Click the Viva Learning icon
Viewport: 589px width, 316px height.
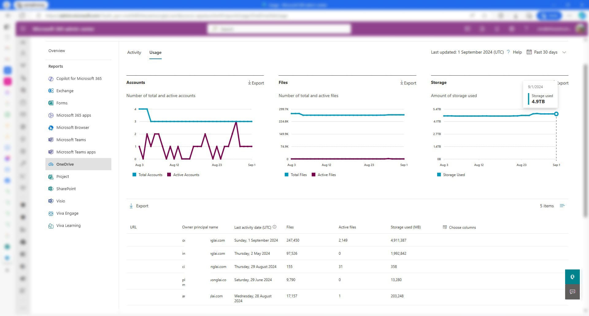click(x=51, y=226)
